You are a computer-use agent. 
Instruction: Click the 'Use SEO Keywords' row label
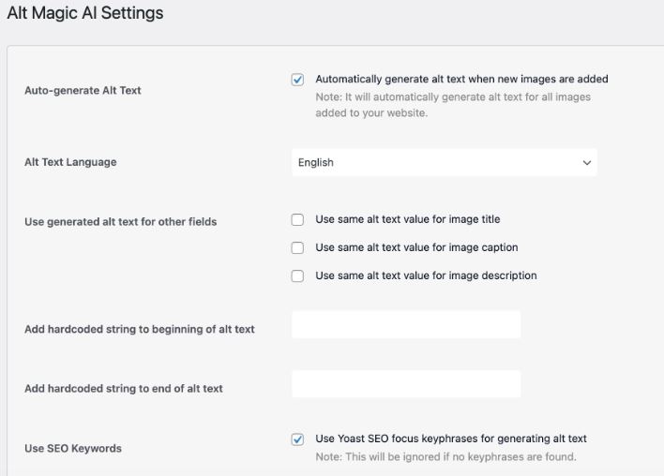click(x=73, y=448)
